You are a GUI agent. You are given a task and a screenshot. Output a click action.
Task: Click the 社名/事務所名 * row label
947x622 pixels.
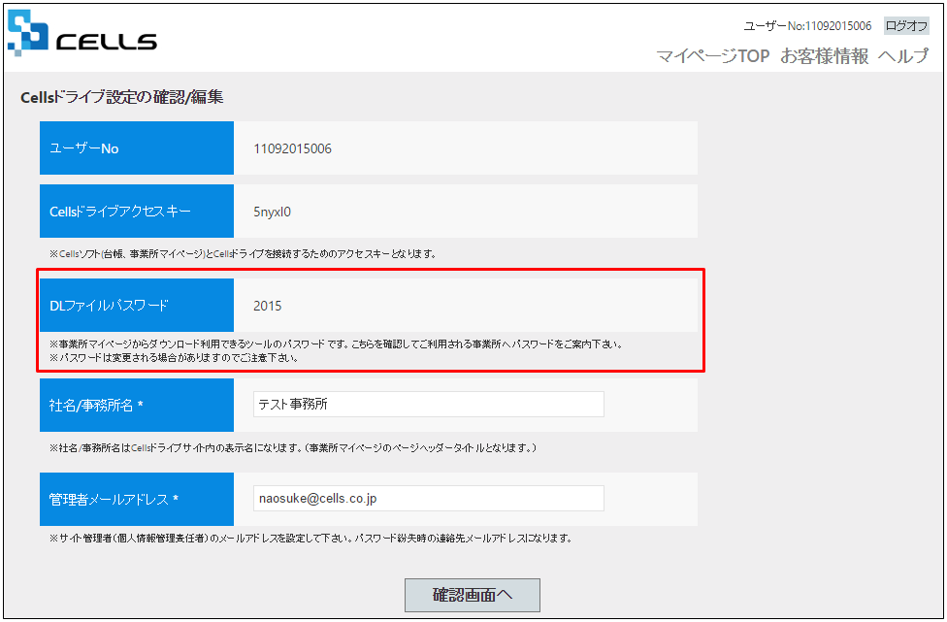(137, 406)
